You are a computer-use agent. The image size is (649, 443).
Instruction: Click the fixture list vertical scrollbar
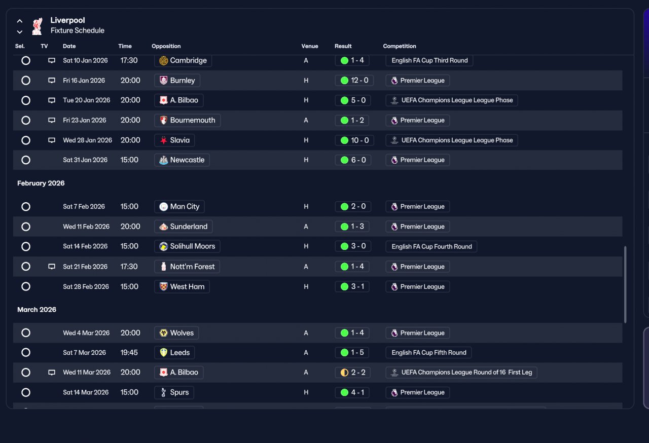tap(625, 284)
